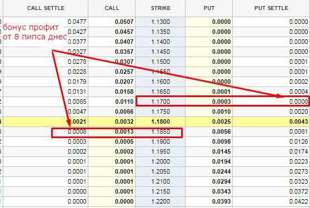
Task: Click call value 0.0407
Action: click(x=124, y=42)
